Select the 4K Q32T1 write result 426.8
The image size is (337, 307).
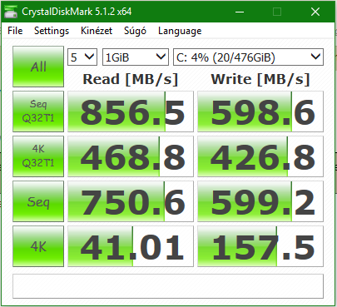pos(260,156)
